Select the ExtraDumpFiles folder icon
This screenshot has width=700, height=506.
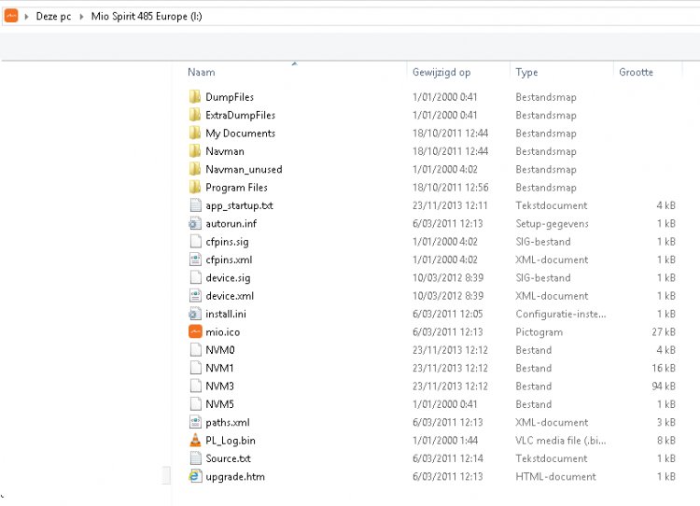195,115
